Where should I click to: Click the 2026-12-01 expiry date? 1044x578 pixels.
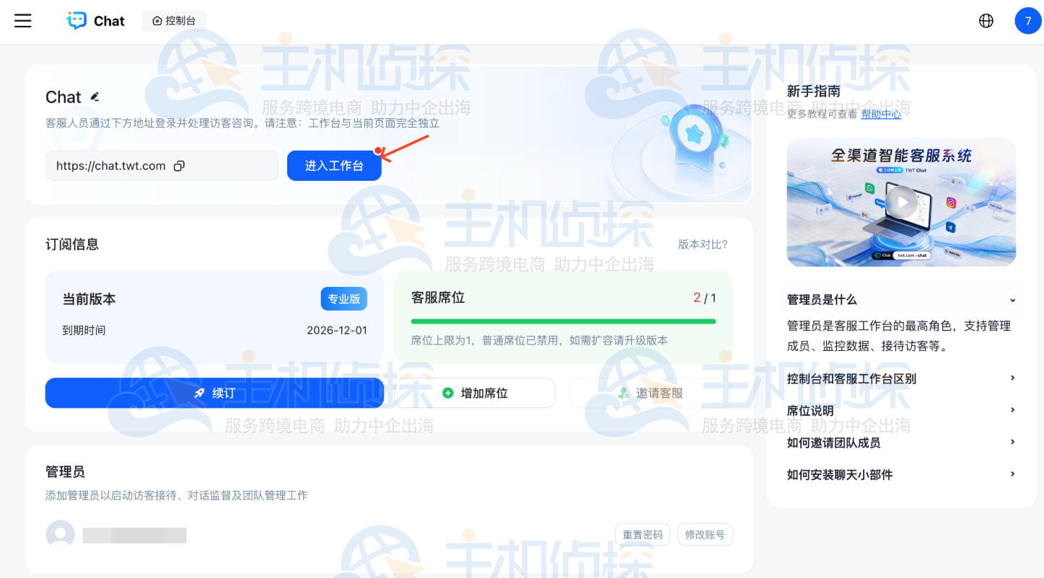pos(337,331)
